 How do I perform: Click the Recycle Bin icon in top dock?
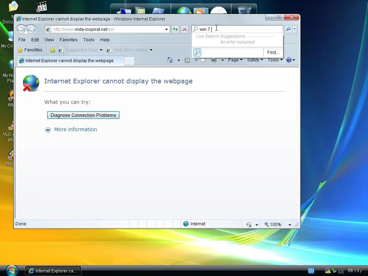tap(244, 10)
